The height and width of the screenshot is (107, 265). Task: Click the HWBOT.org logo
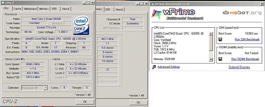click(x=242, y=13)
